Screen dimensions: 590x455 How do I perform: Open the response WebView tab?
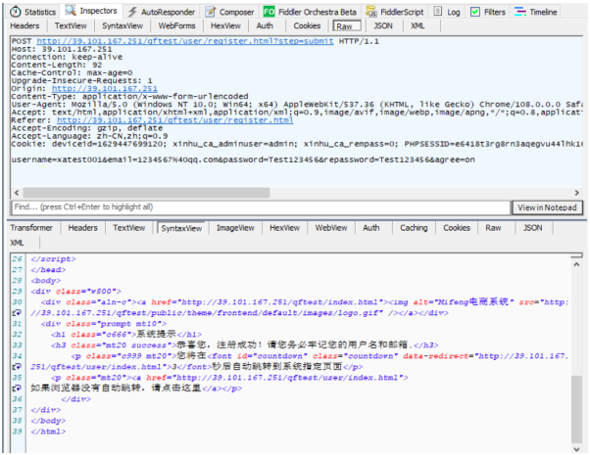331,228
